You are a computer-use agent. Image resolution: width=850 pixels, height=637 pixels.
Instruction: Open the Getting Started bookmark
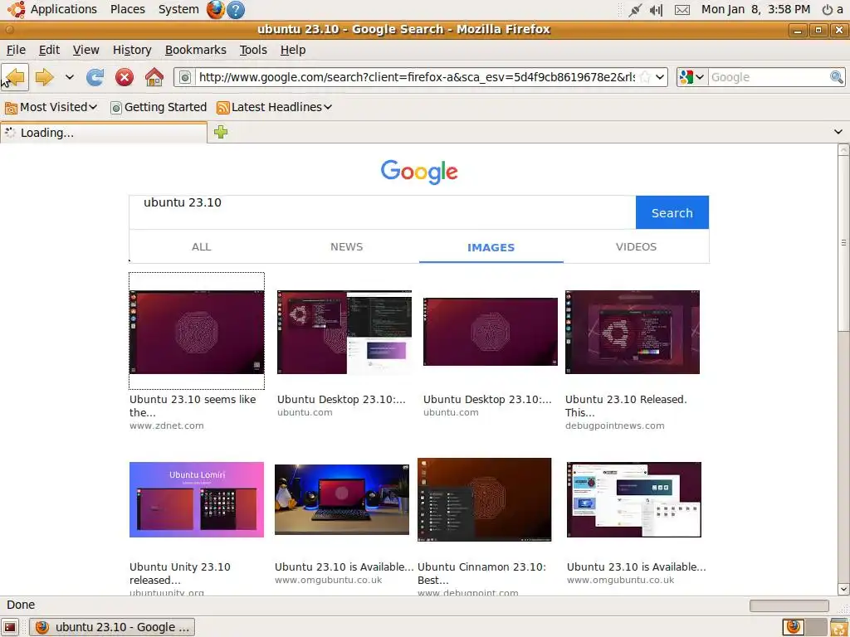pos(159,107)
